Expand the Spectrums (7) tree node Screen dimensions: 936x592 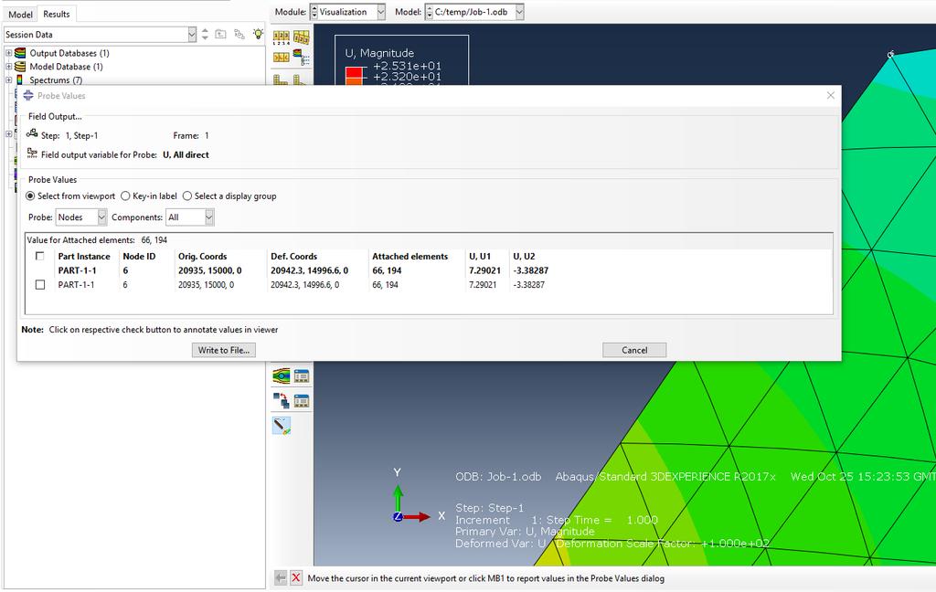point(8,80)
